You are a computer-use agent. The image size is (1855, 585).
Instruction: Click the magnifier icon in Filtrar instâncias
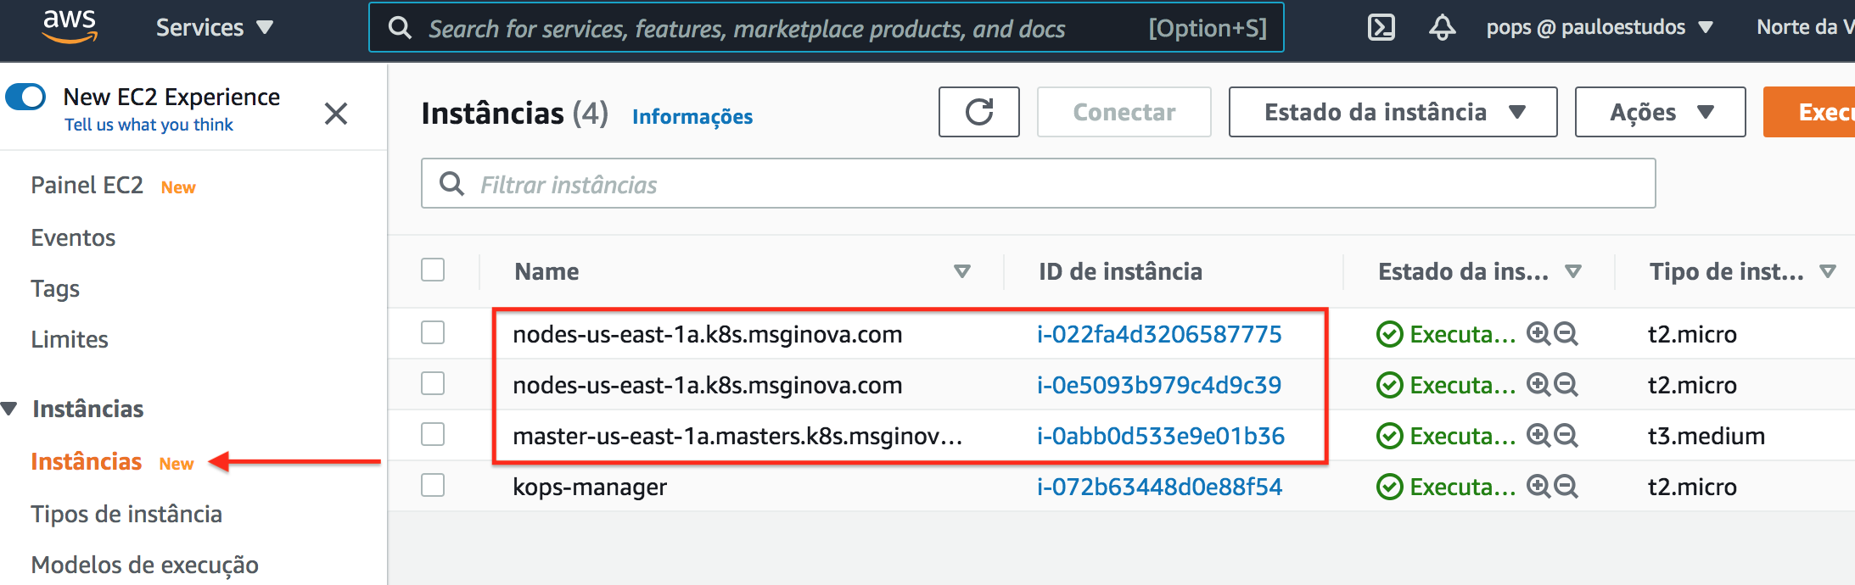coord(451,184)
